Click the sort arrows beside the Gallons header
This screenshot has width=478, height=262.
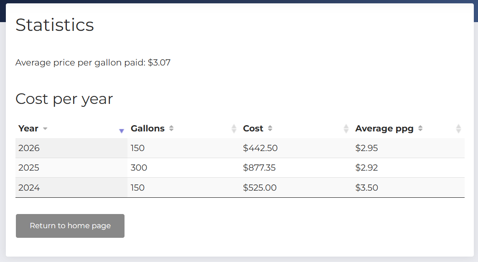(171, 128)
